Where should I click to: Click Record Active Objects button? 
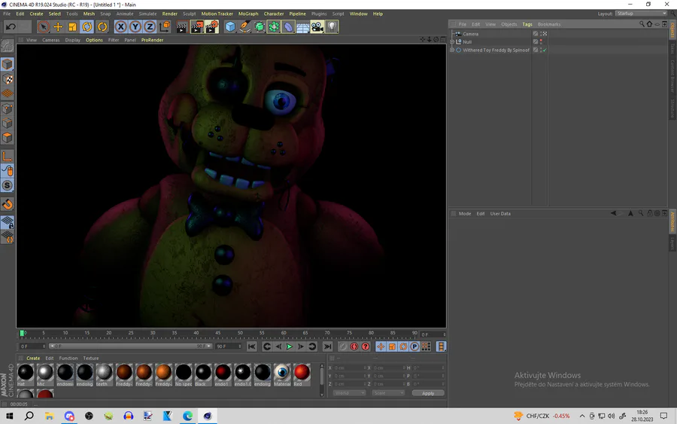tap(342, 346)
